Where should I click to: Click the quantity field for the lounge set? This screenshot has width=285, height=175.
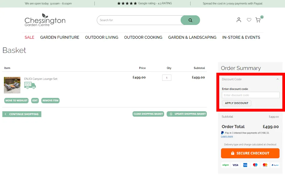167,78
